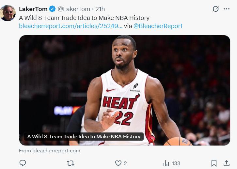Screen dimensions: 237x169
Task: Open the Grok actions icon
Action: coord(215,9)
